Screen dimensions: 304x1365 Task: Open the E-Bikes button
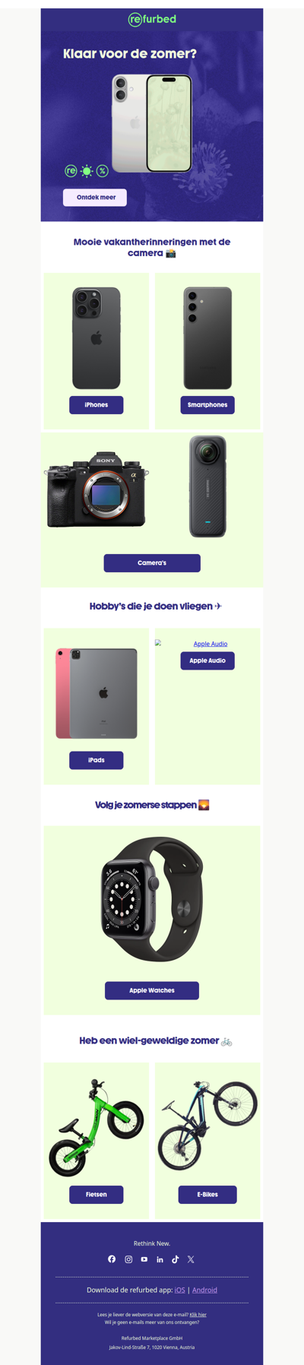tap(207, 1195)
